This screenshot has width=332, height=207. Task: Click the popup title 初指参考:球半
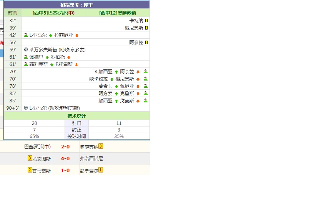(x=76, y=5)
